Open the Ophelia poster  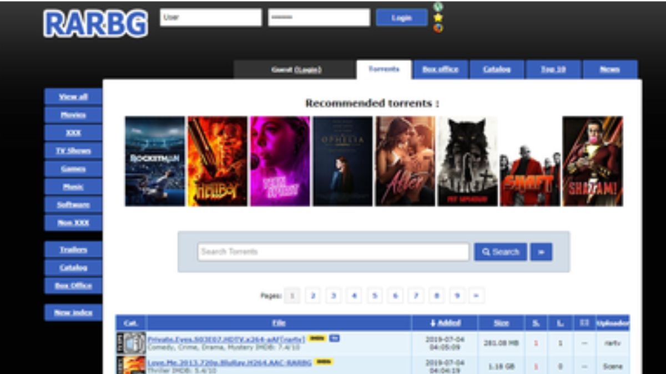[x=343, y=161]
